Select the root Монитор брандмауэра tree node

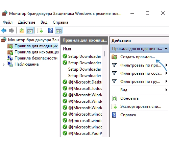(33, 40)
